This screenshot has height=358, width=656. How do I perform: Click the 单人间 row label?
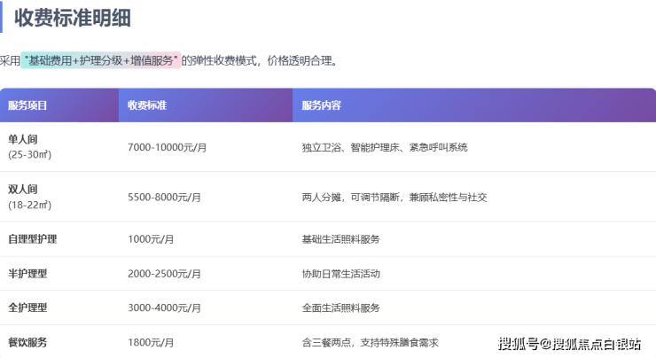pyautogui.click(x=23, y=139)
